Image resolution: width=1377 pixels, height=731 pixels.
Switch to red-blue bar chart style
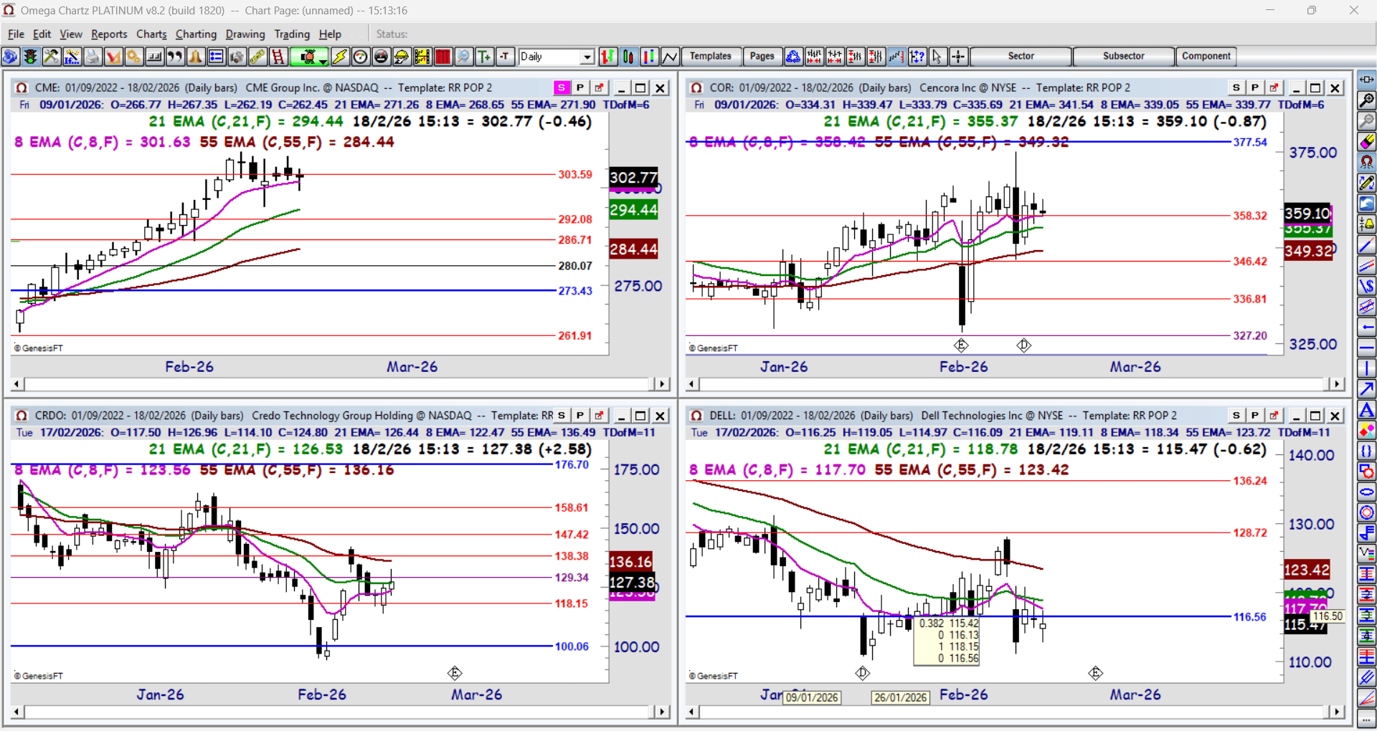[x=650, y=57]
